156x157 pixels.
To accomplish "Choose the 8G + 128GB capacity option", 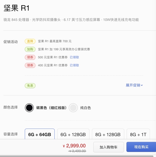I will 108,134.
